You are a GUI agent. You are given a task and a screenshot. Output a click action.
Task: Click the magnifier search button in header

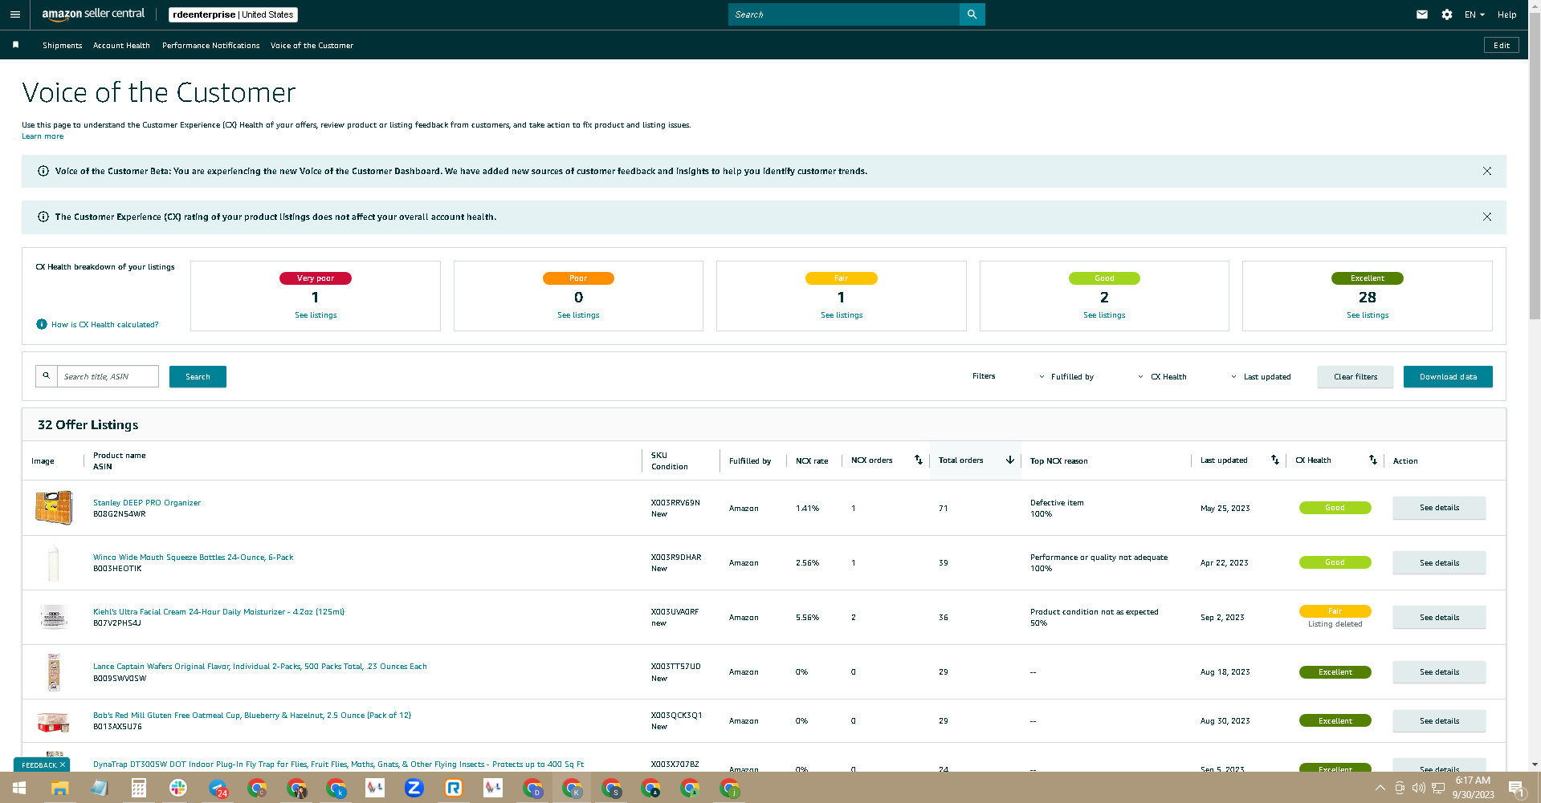pos(972,14)
